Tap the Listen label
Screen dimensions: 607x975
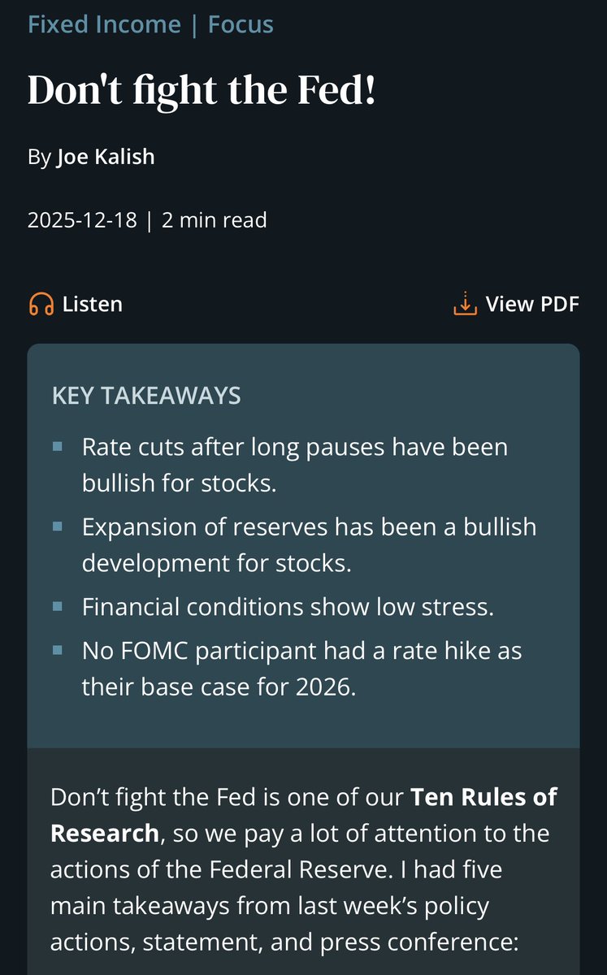click(93, 305)
